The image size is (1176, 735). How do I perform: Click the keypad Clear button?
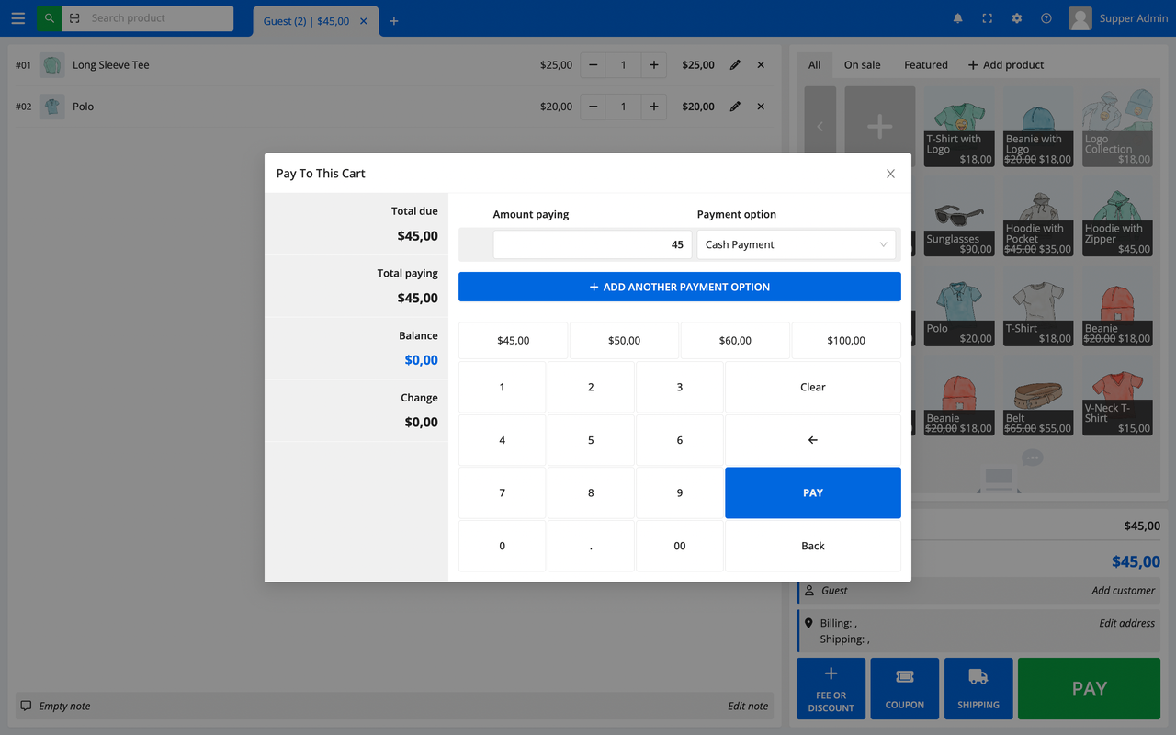click(813, 387)
